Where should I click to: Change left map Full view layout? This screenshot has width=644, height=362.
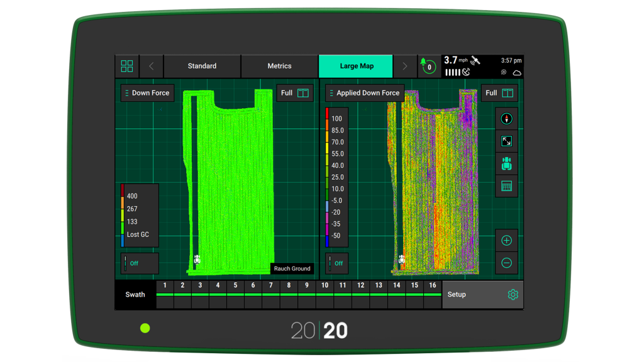[x=295, y=93]
